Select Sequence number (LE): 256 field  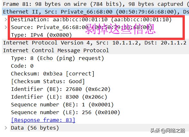point(65,113)
